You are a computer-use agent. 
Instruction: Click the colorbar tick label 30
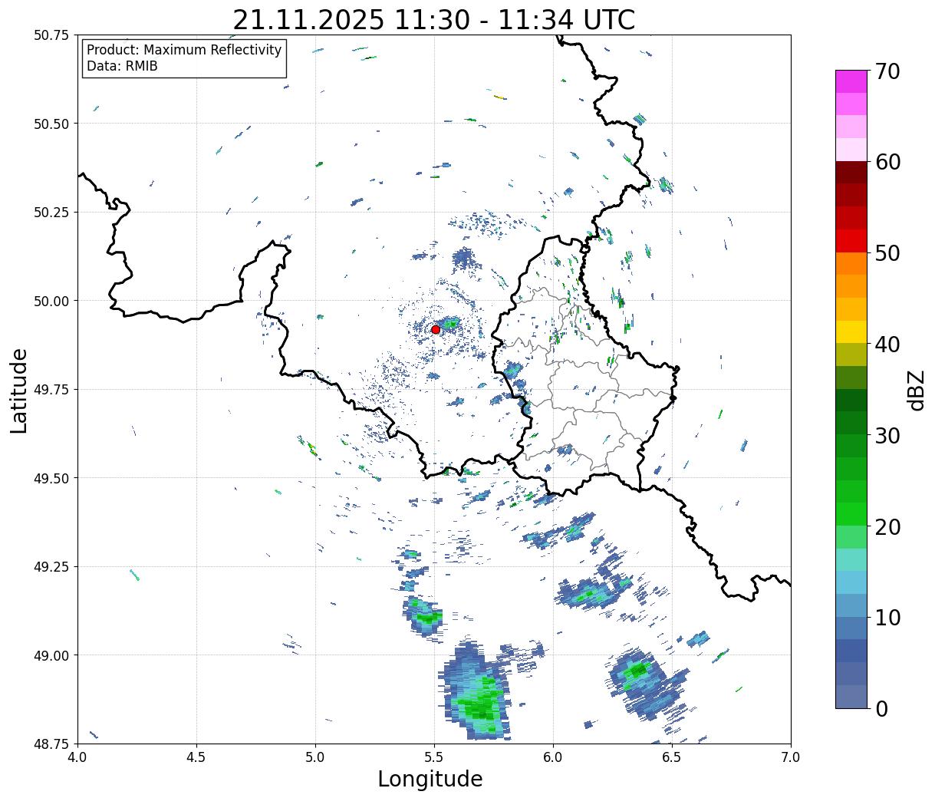pyautogui.click(x=887, y=436)
